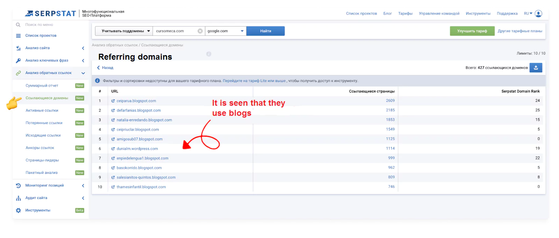Open the dunialm.wordpress.com domain link
This screenshot has width=559, height=238.
tap(137, 149)
